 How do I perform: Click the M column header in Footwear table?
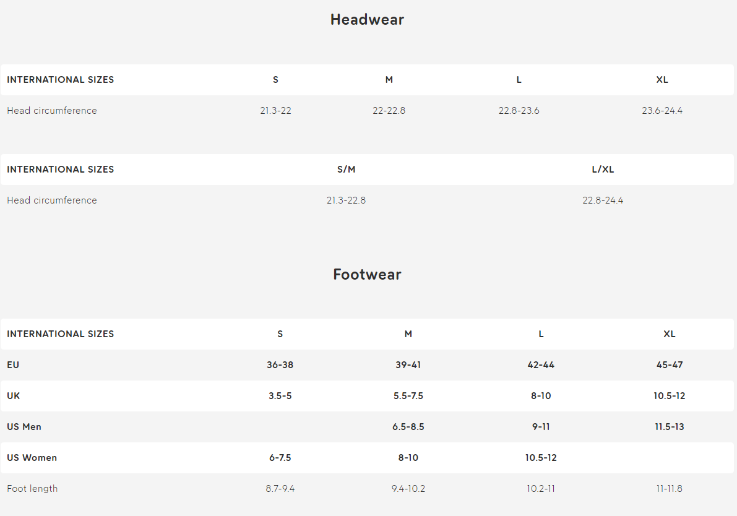point(408,334)
